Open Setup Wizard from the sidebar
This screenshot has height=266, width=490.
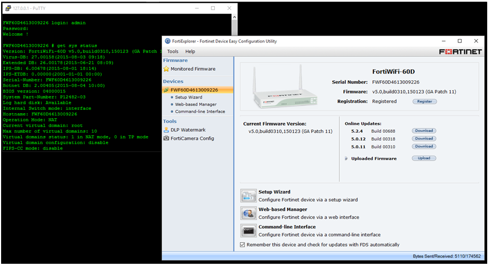click(189, 97)
